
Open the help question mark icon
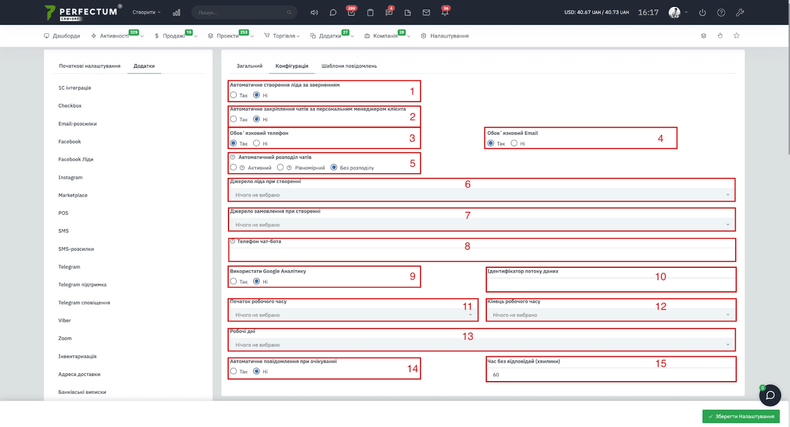721,12
